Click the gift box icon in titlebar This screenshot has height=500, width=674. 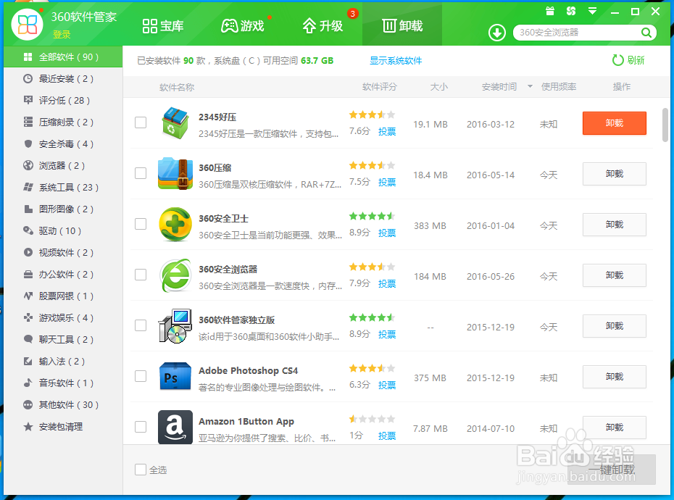tap(550, 11)
